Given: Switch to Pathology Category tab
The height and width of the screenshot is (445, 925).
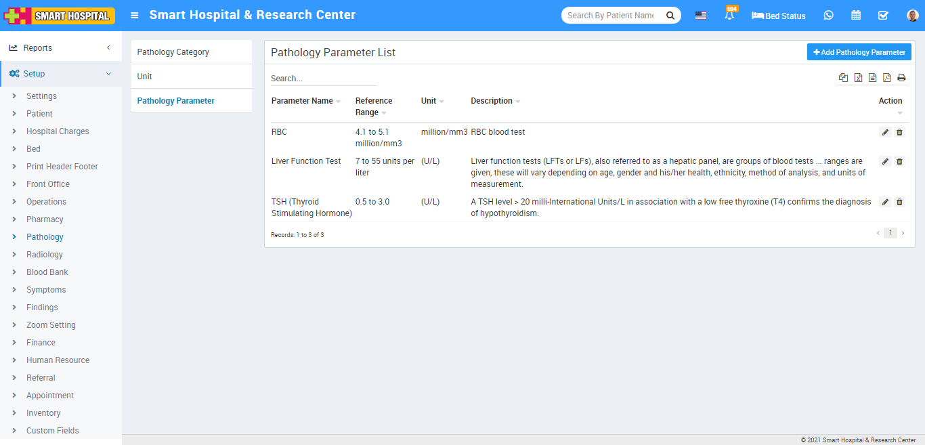Looking at the screenshot, I should [173, 52].
